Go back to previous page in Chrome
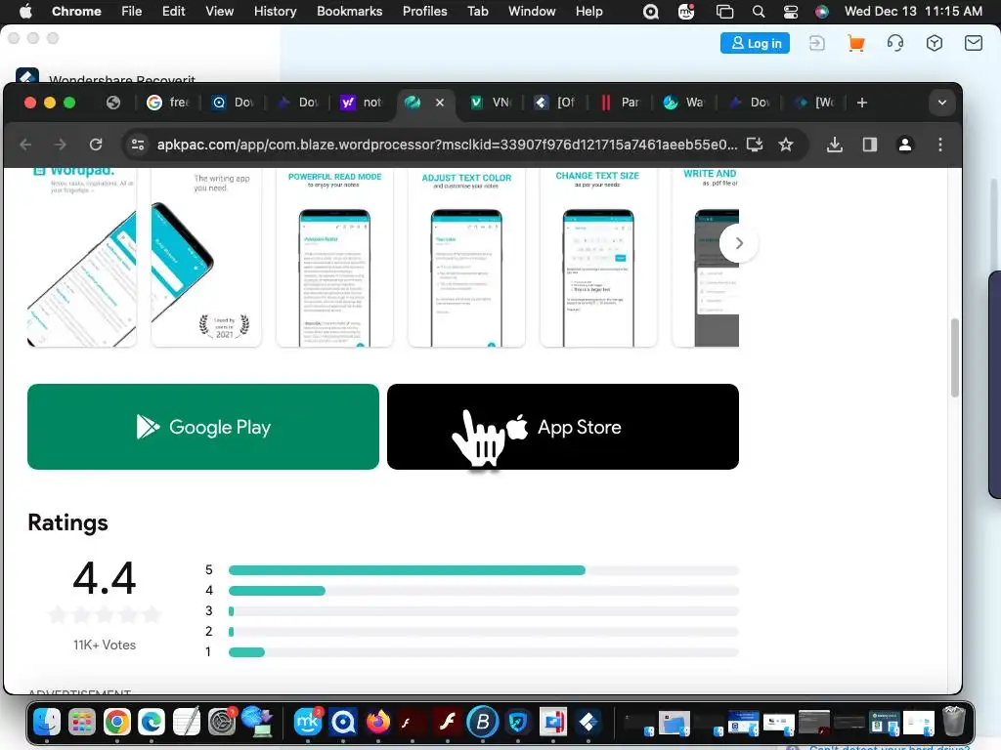The width and height of the screenshot is (1001, 750). coord(25,145)
